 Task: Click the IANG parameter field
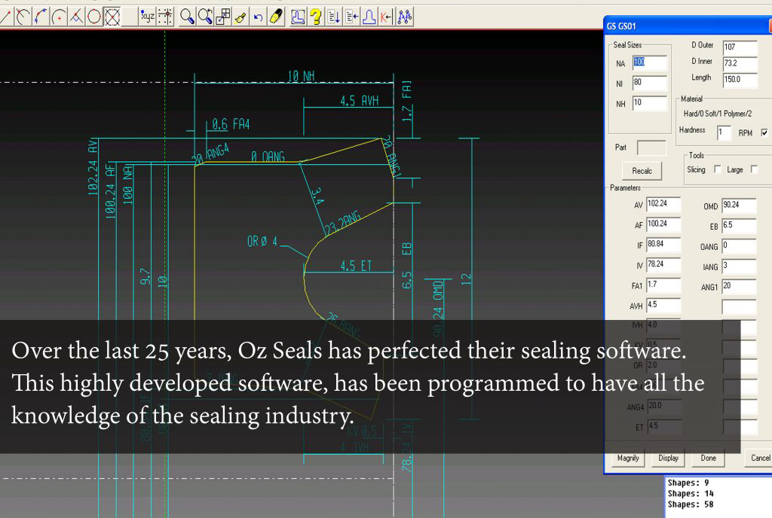(x=739, y=267)
